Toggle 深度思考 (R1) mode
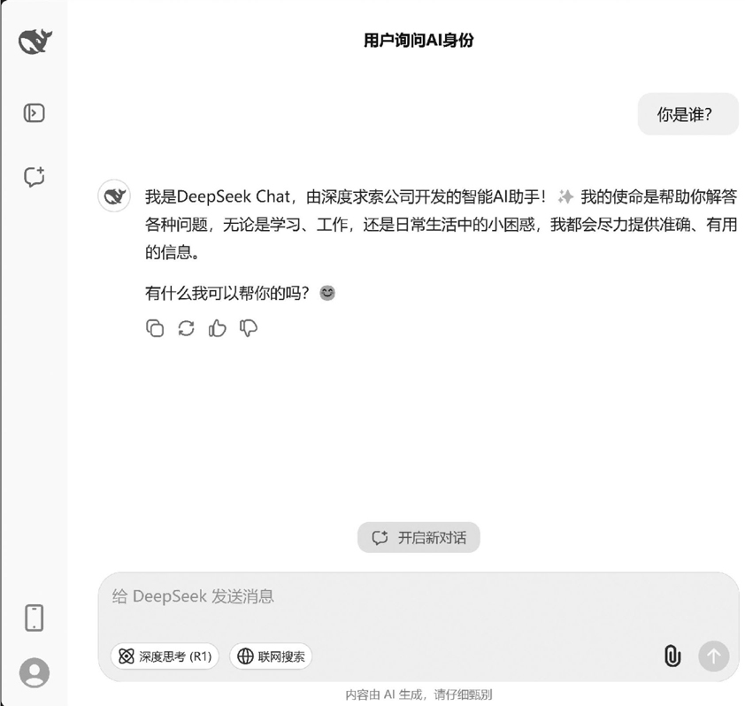 pyautogui.click(x=165, y=656)
